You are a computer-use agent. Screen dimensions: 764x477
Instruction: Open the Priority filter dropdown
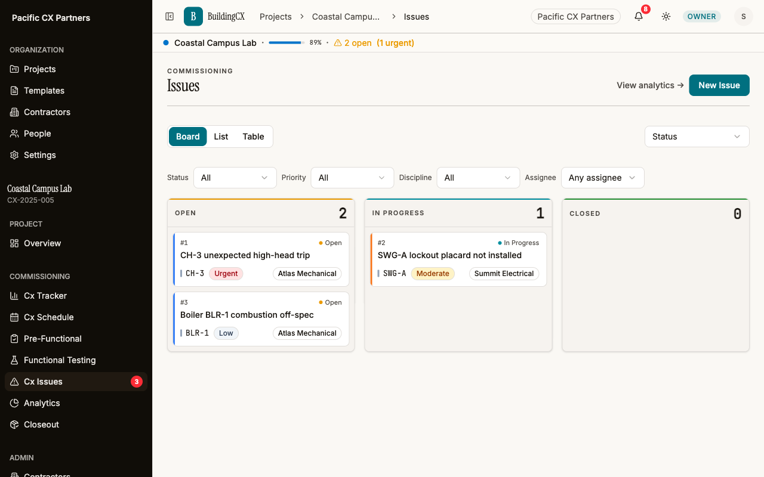[353, 178]
